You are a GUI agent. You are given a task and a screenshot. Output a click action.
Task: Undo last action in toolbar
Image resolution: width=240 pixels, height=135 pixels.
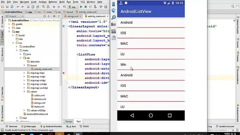[x=18, y=7]
